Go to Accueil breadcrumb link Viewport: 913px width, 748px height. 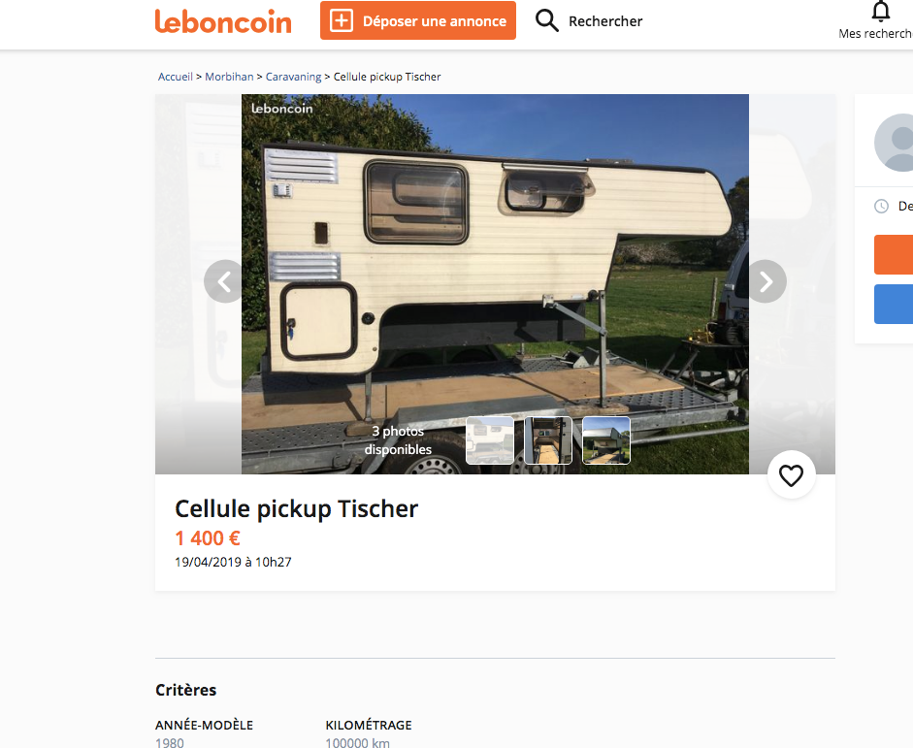coord(176,77)
